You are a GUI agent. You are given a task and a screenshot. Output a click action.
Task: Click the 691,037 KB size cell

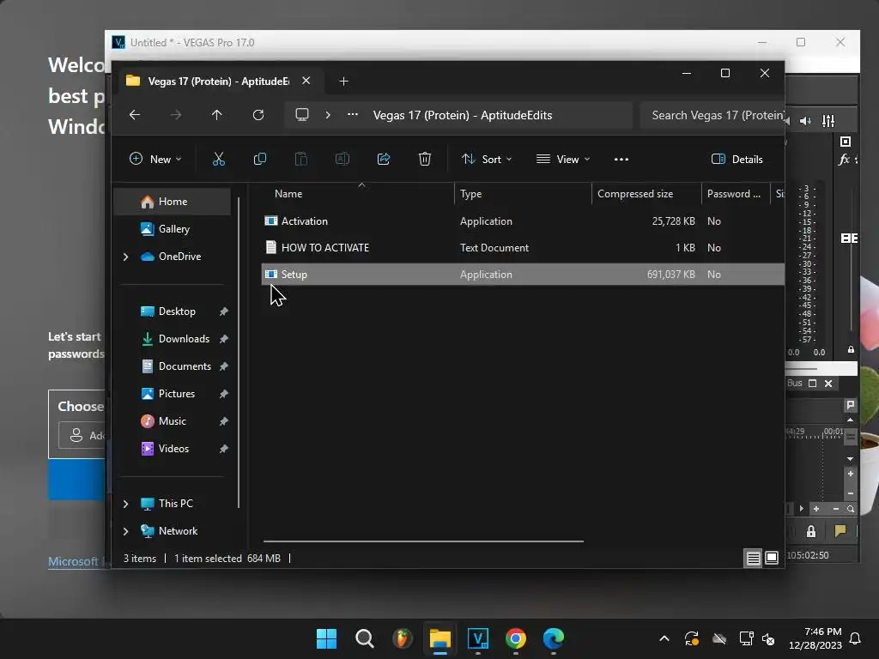[671, 275]
